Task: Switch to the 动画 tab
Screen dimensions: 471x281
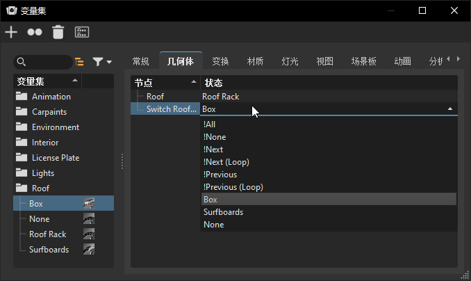Action: click(x=402, y=61)
